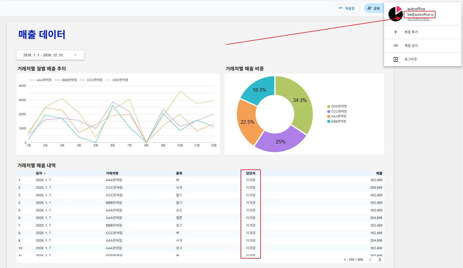The width and height of the screenshot is (463, 268).
Task: Click the list icon for 계정 관리
Action: pos(396,45)
